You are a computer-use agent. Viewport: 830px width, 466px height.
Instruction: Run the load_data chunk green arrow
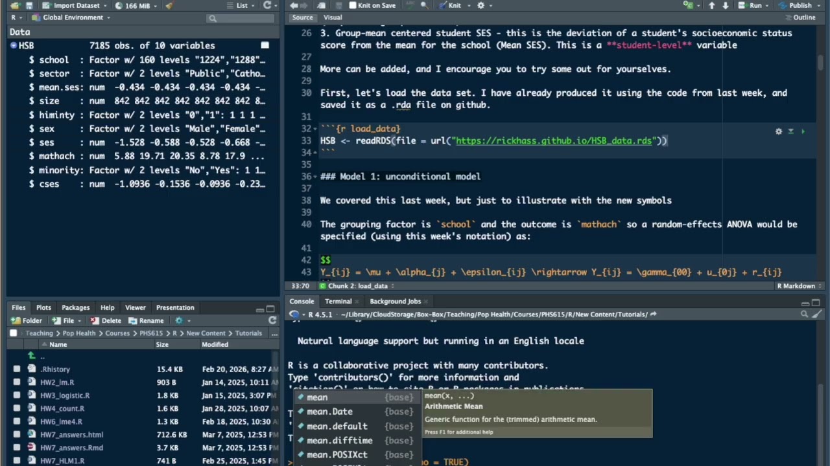(x=803, y=131)
